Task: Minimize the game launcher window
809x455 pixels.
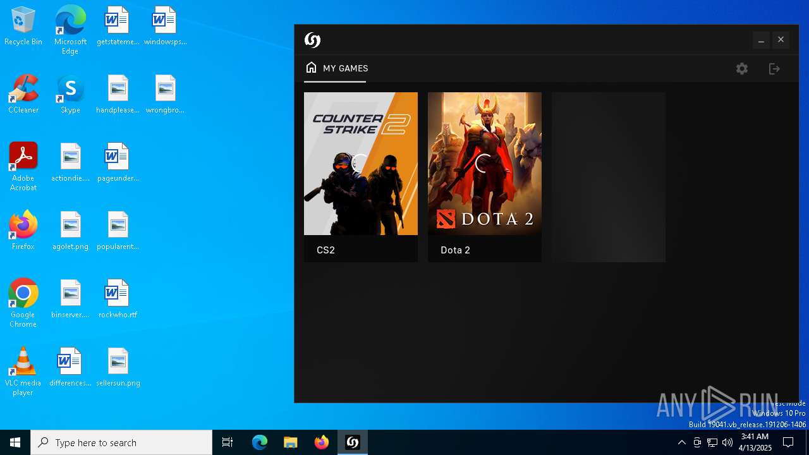Action: [761, 40]
